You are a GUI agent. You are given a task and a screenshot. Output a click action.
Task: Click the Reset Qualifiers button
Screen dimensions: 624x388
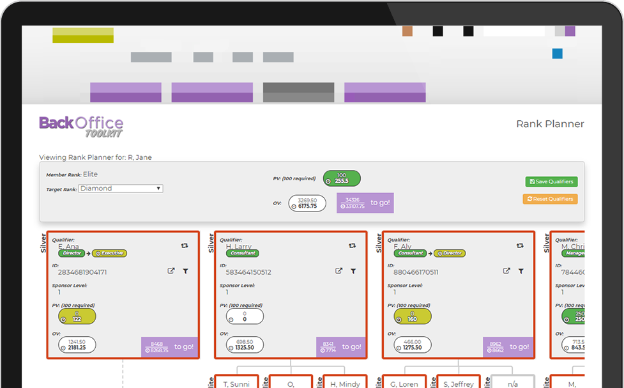pyautogui.click(x=550, y=199)
